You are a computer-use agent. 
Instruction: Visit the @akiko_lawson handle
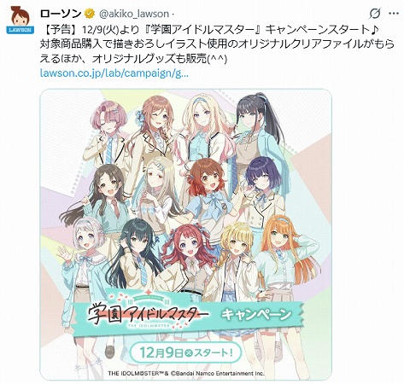tap(134, 14)
